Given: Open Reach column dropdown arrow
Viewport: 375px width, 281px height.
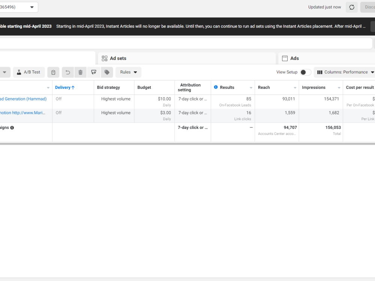Looking at the screenshot, I should 295,88.
